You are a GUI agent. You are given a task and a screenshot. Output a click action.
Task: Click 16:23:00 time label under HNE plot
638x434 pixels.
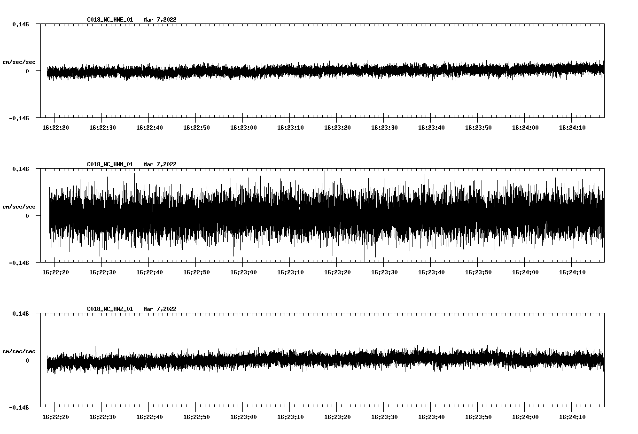[243, 127]
